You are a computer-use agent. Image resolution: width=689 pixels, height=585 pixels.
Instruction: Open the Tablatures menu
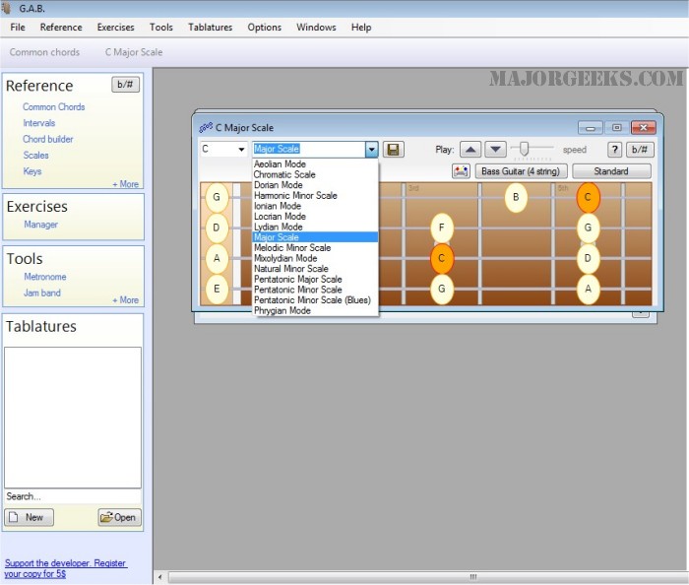(x=210, y=28)
